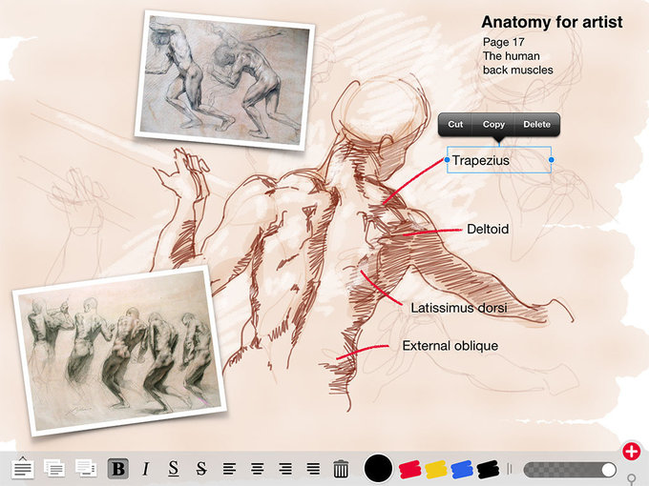Bring text box forward using second layers icon
This screenshot has width=649, height=486.
[x=54, y=468]
